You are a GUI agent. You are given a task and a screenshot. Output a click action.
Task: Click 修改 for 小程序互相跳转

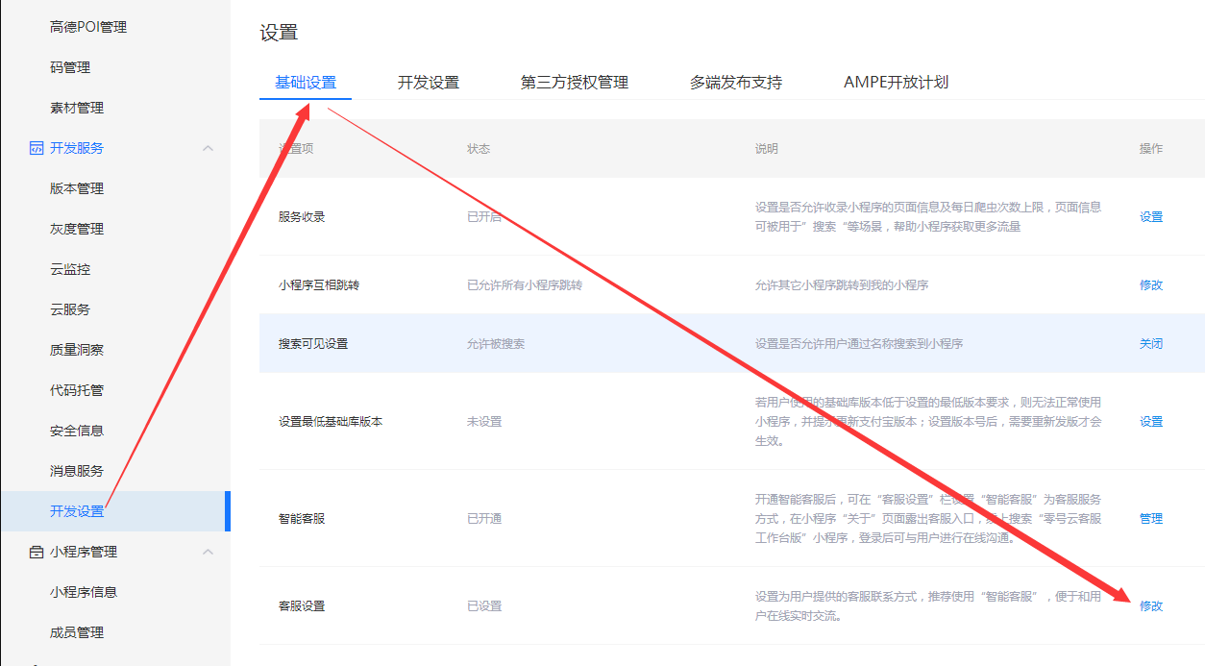coord(1150,285)
